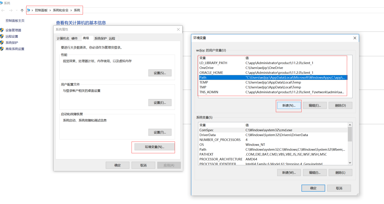
Task: Click the shield icon beside 远程设置
Action: click(2, 36)
